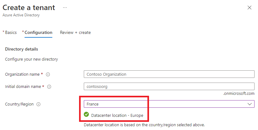The width and height of the screenshot is (258, 130).
Task: Click the .onmicrosoft.com domain suffix
Action: tap(239, 94)
